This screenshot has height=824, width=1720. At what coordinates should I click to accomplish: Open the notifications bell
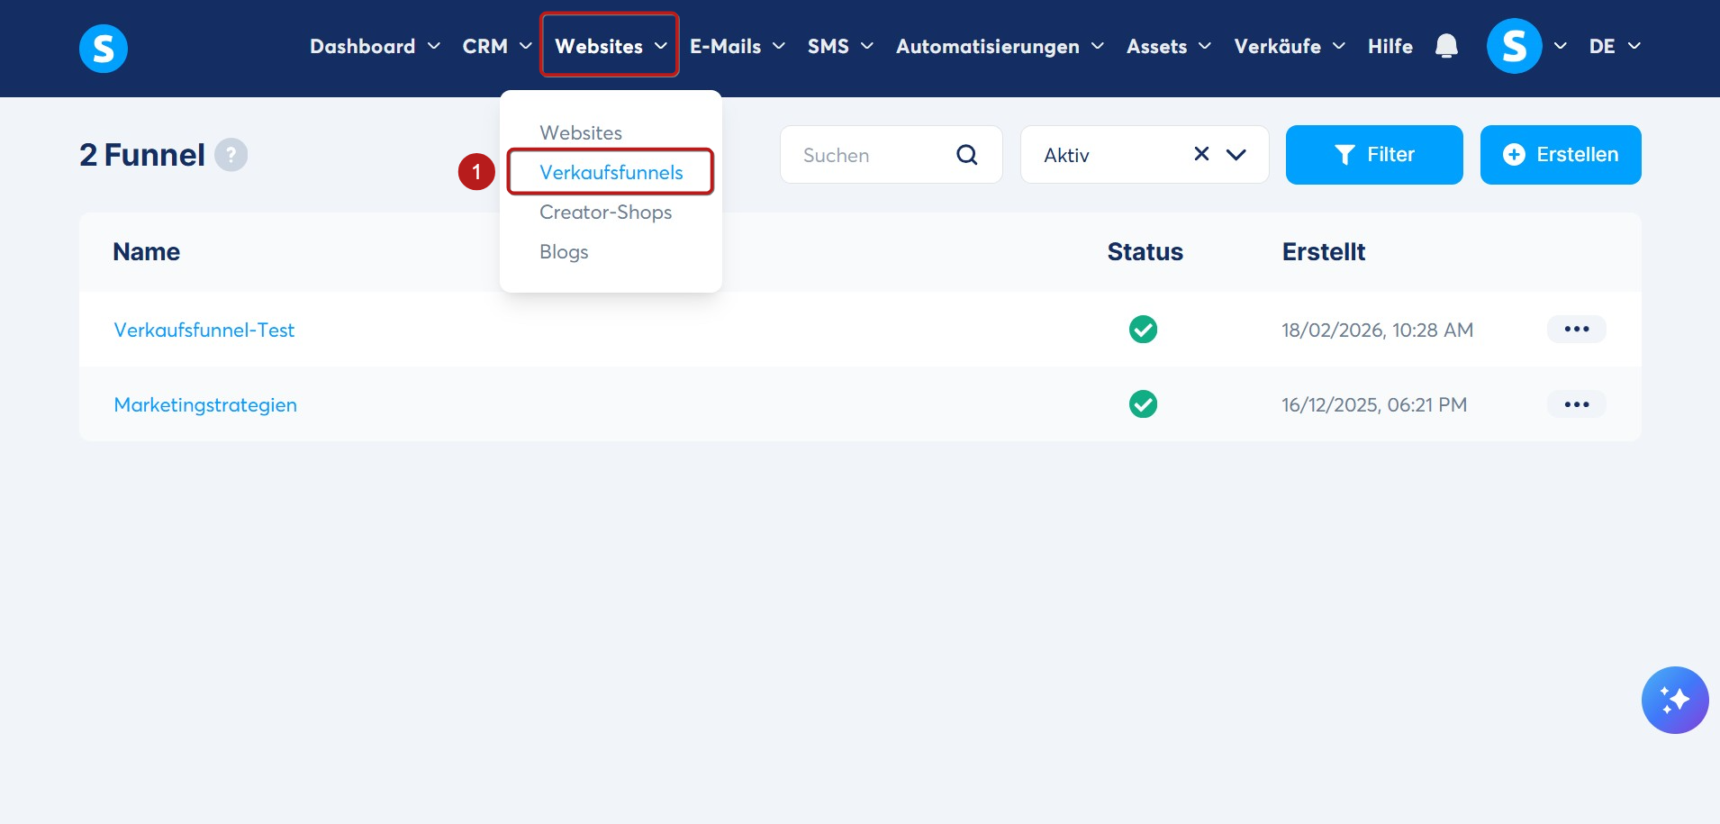pos(1446,46)
